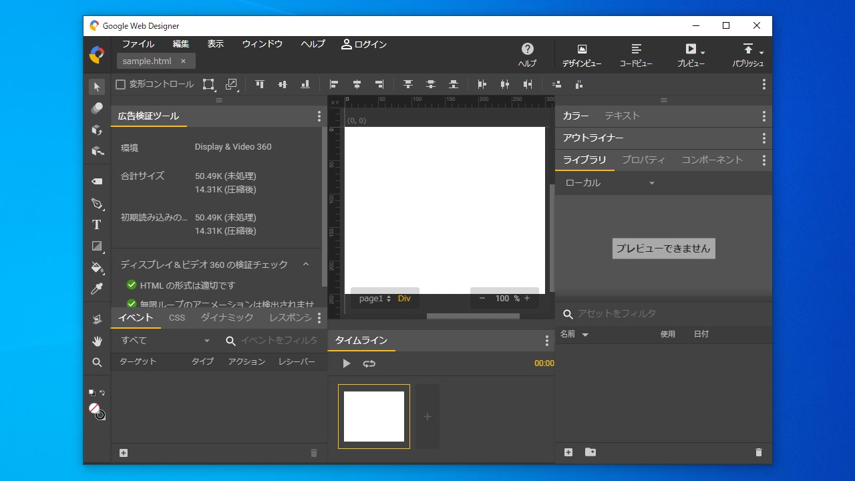
Task: Select the Eyedropper tool
Action: pyautogui.click(x=97, y=289)
